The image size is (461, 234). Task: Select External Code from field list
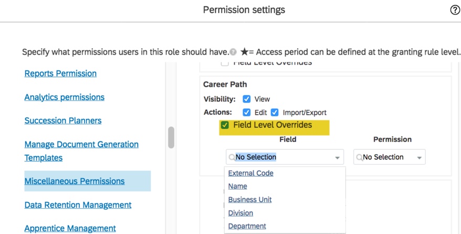pyautogui.click(x=250, y=173)
